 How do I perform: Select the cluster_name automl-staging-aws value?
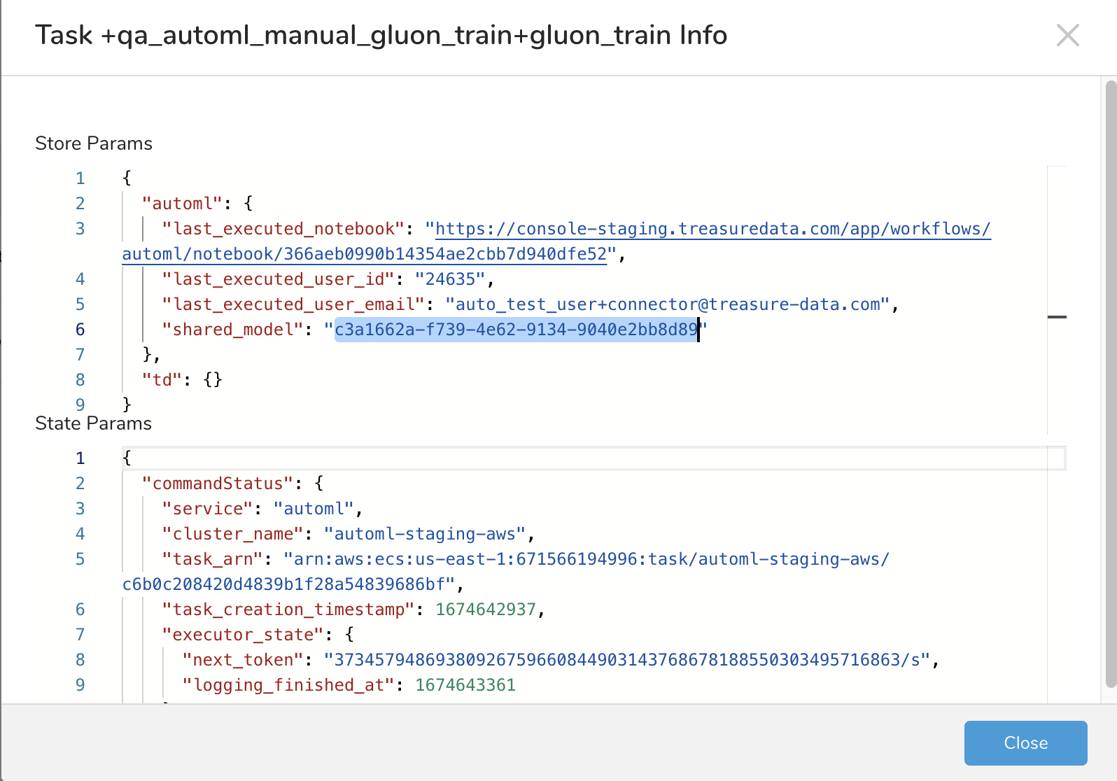point(429,533)
